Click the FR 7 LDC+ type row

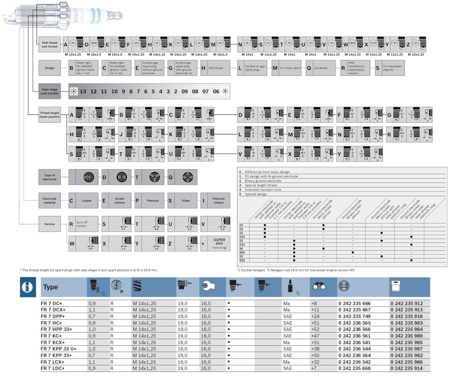pos(235,368)
